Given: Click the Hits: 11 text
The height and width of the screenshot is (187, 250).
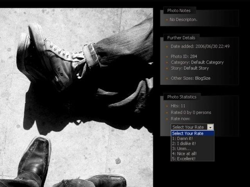Looking at the screenshot, I should [x=178, y=106].
